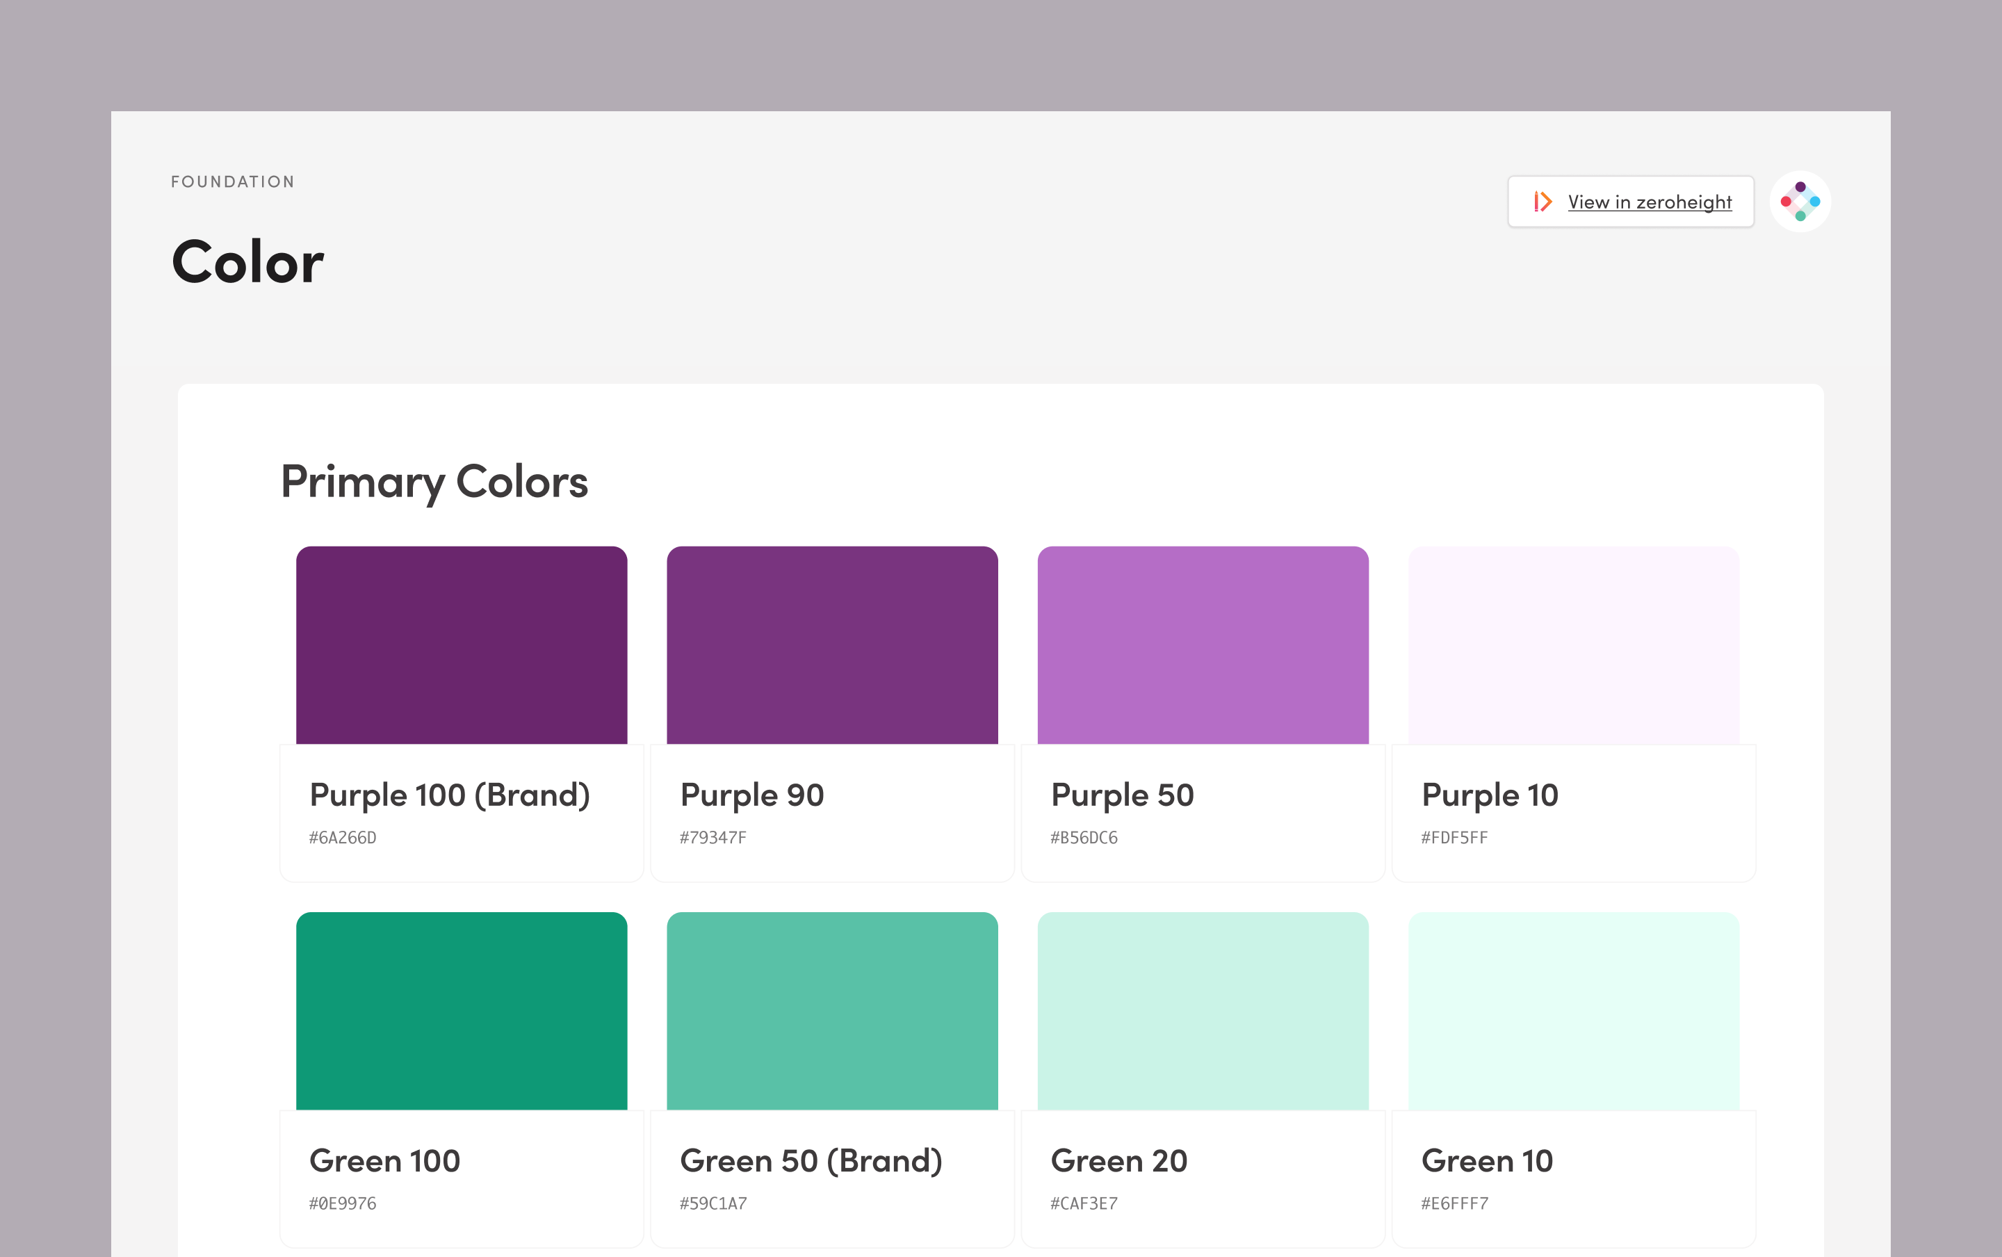
Task: Click hex code #0E9976
Action: click(343, 1203)
